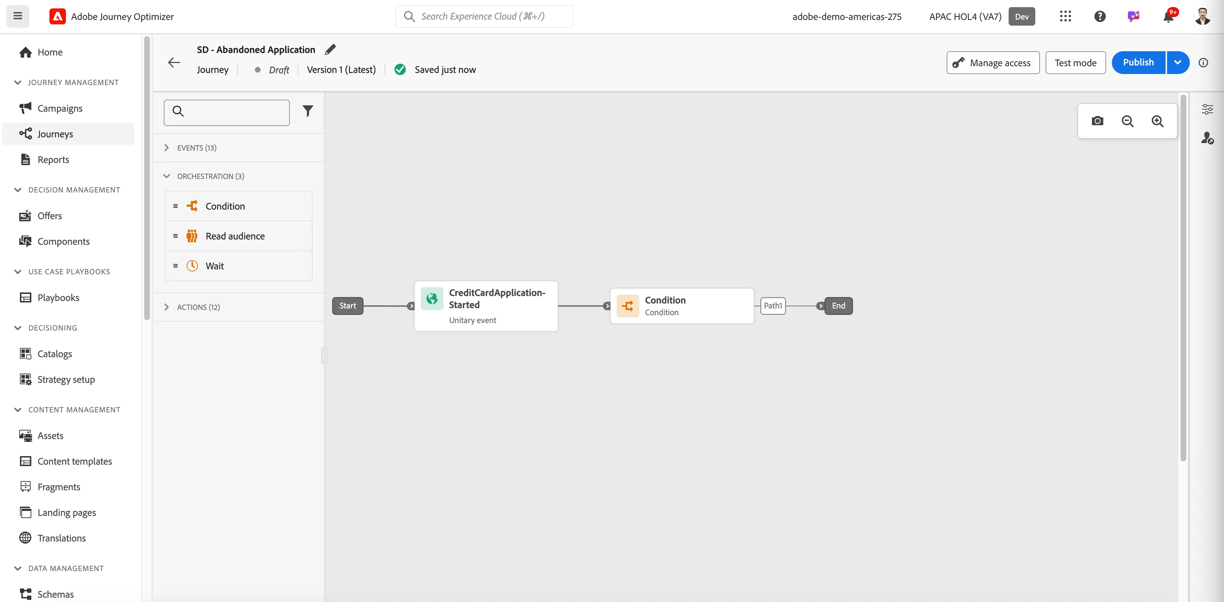Click the Test mode button
Screen dimensions: 1224x602
click(x=1075, y=63)
